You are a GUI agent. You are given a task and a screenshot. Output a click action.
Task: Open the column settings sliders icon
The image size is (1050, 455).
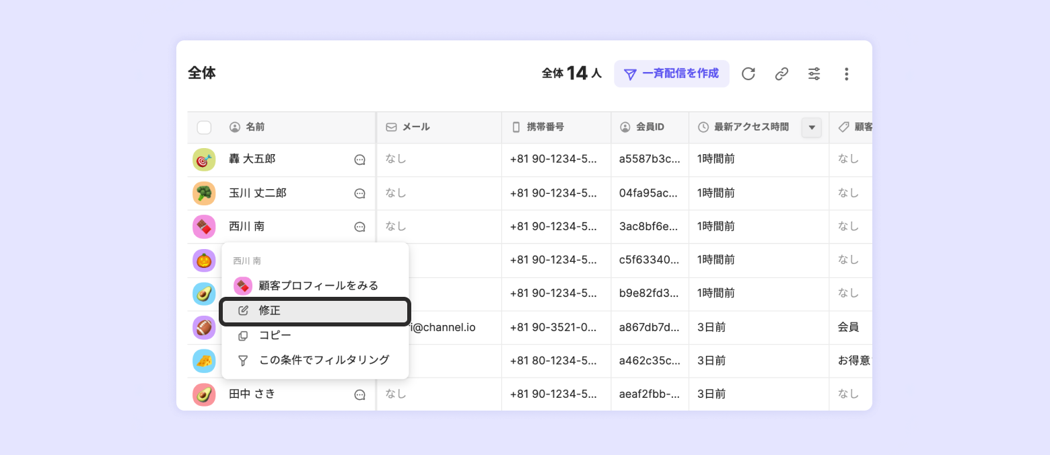pos(814,74)
